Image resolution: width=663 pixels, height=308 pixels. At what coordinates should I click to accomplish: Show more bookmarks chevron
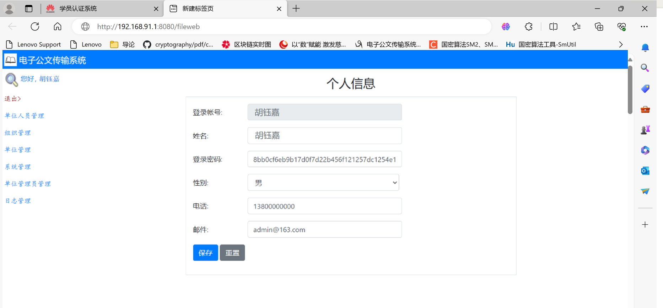click(621, 44)
